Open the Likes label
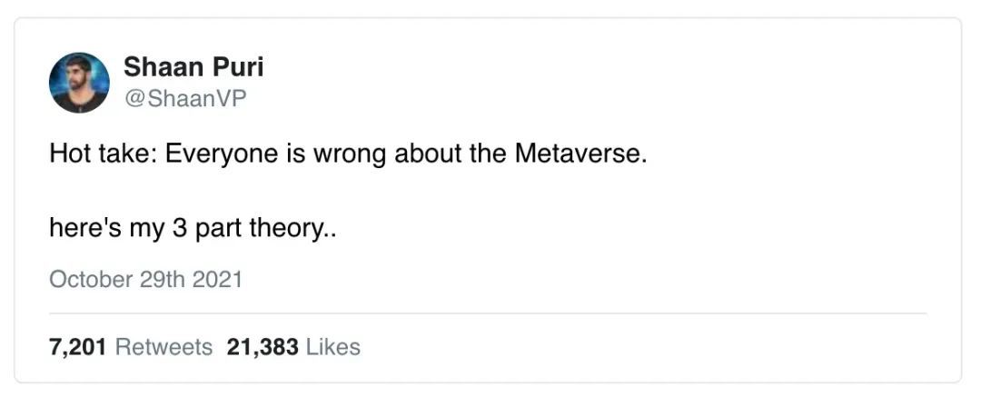The height and width of the screenshot is (397, 981). (333, 347)
